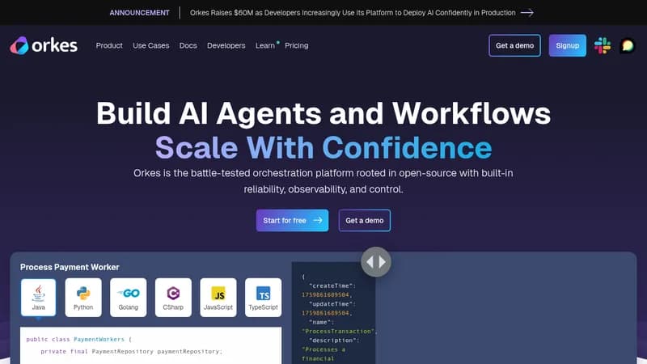Screen dimensions: 647x364
Task: Select the Python language tab
Action: pos(83,298)
